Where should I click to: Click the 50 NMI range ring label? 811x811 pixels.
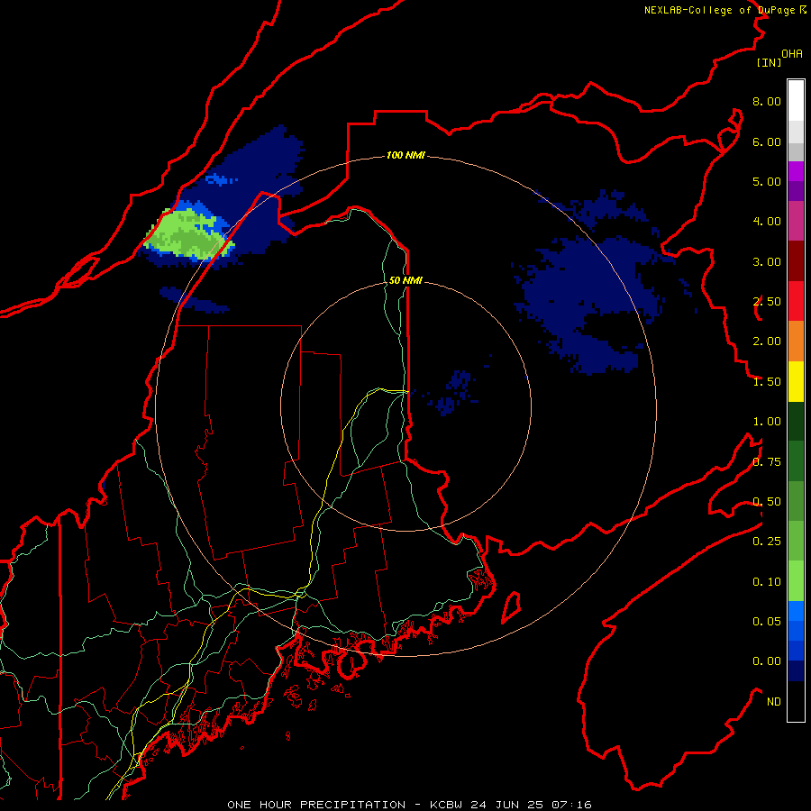point(405,280)
